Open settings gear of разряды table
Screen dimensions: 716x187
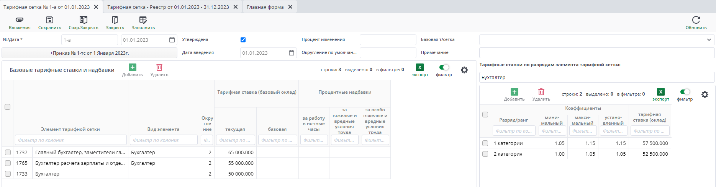coord(705,94)
